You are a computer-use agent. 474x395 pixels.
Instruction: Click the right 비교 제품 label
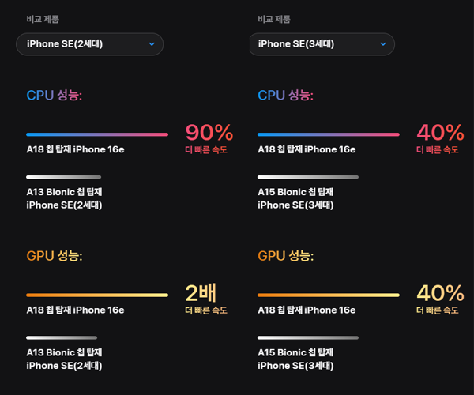coord(274,19)
